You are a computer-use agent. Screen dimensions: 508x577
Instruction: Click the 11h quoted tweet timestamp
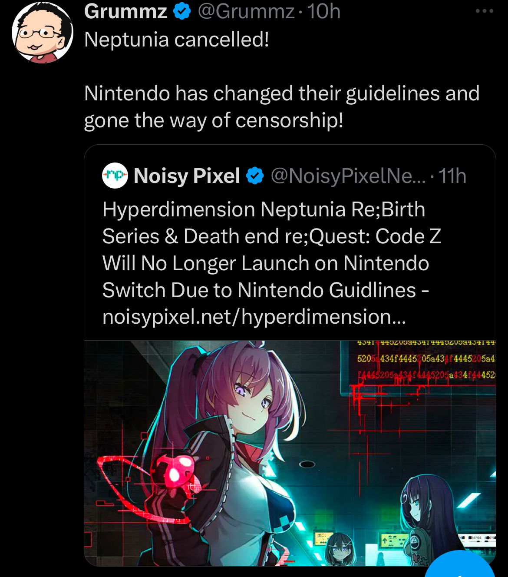pos(452,176)
